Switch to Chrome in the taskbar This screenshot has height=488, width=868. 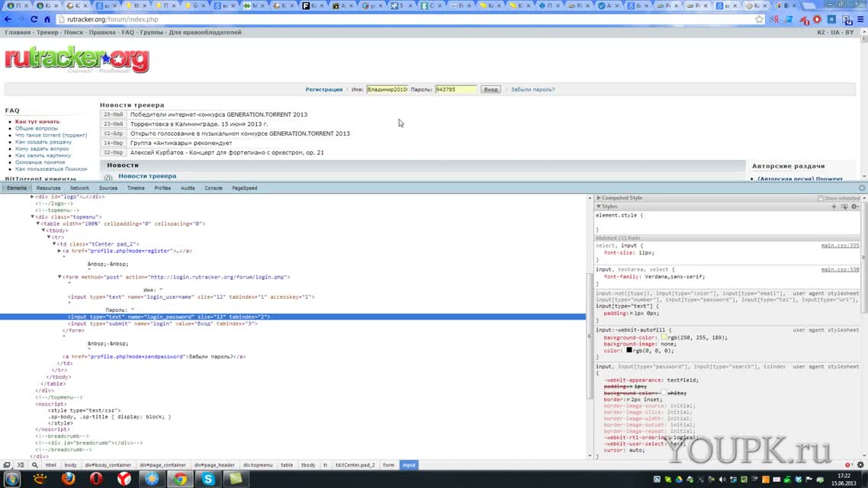(x=180, y=479)
